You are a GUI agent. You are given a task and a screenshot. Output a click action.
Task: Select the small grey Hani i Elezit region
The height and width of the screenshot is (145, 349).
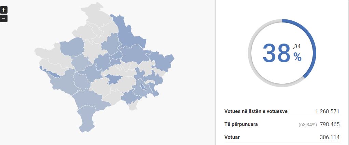pyautogui.click(x=133, y=106)
